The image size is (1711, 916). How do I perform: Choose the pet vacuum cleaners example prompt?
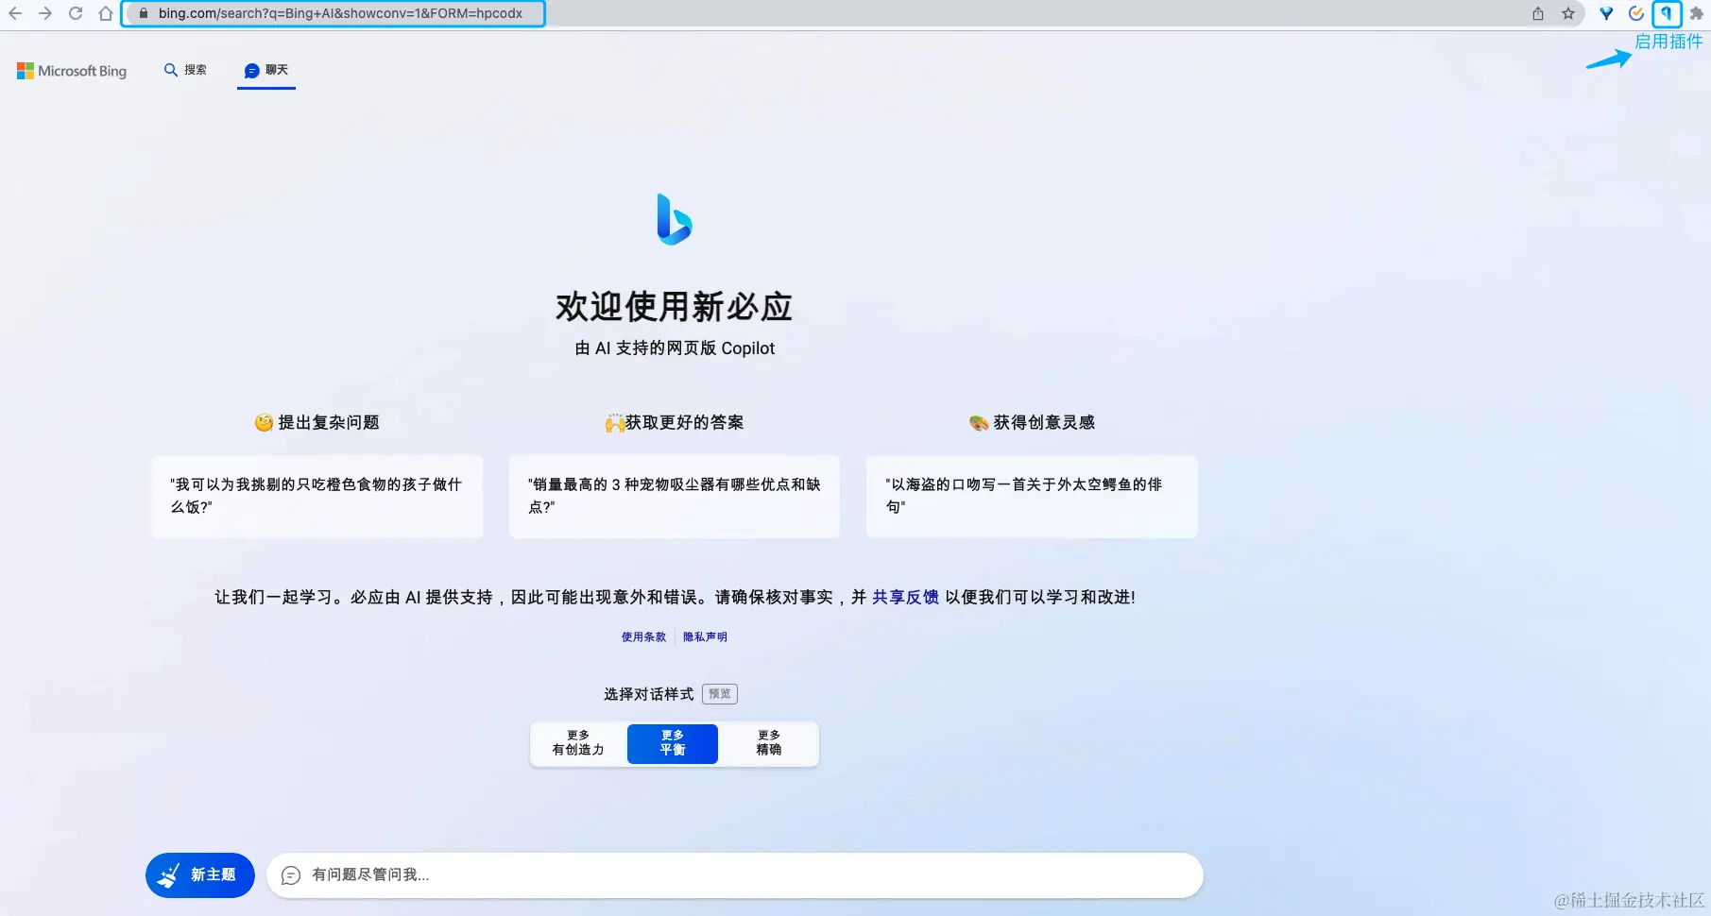click(674, 497)
